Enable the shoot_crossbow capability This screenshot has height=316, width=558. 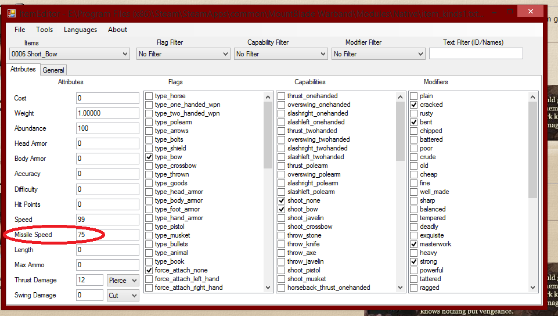(x=282, y=227)
